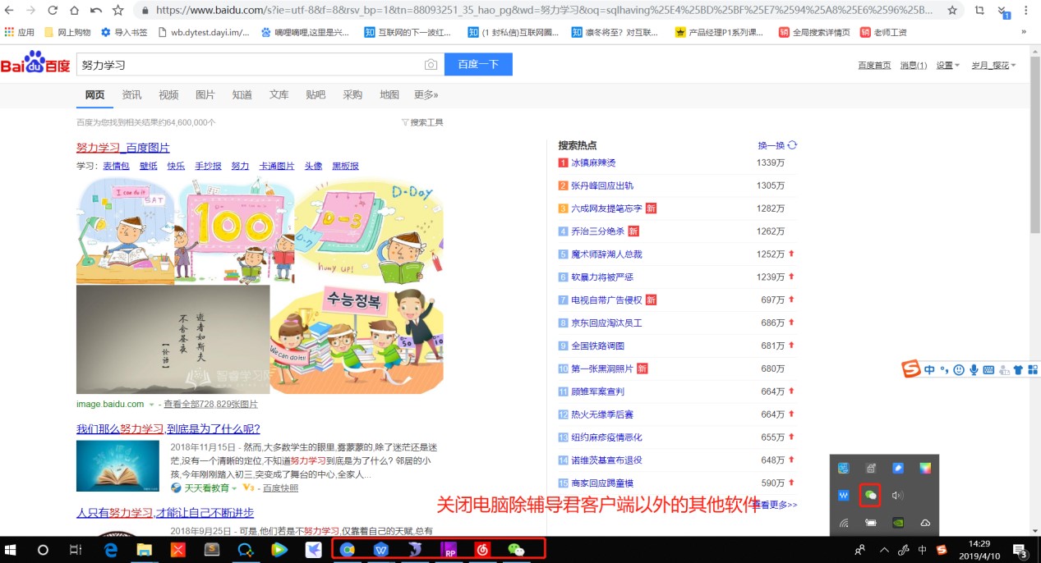Open WeChat from the taskbar
1041x563 pixels.
[516, 550]
